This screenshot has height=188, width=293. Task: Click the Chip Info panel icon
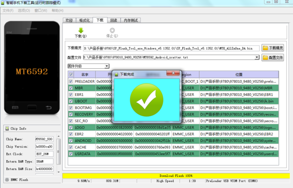coord(7,128)
